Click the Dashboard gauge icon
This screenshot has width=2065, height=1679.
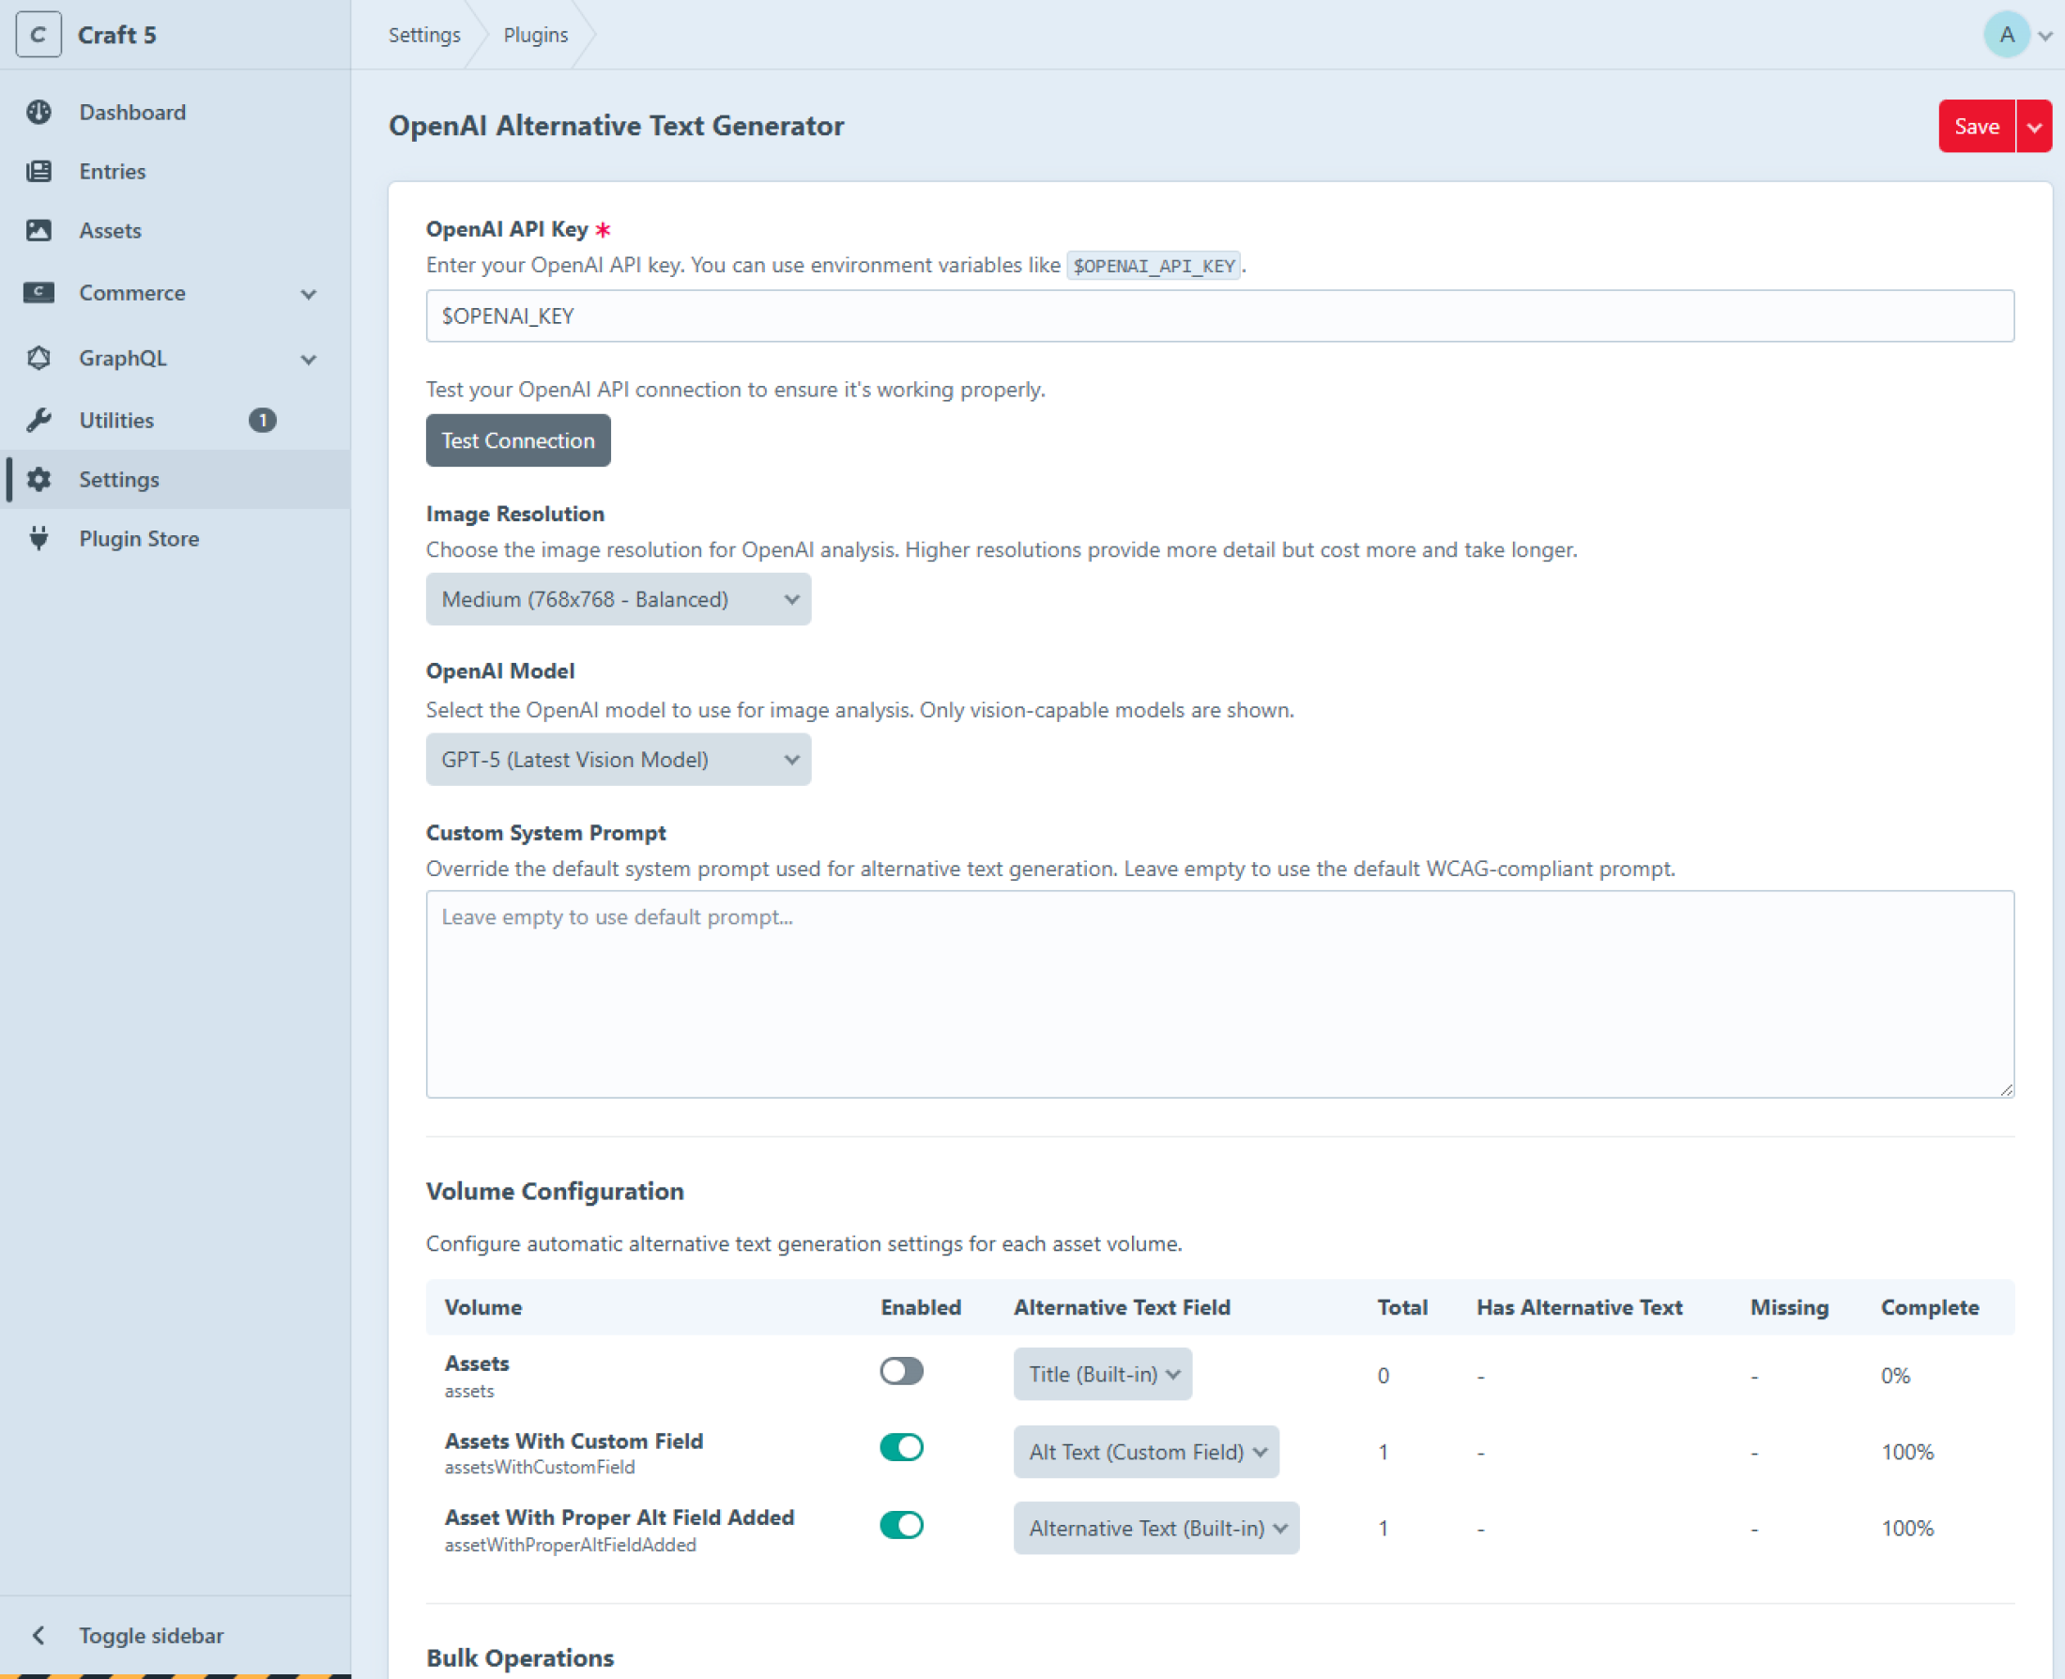coord(38,112)
